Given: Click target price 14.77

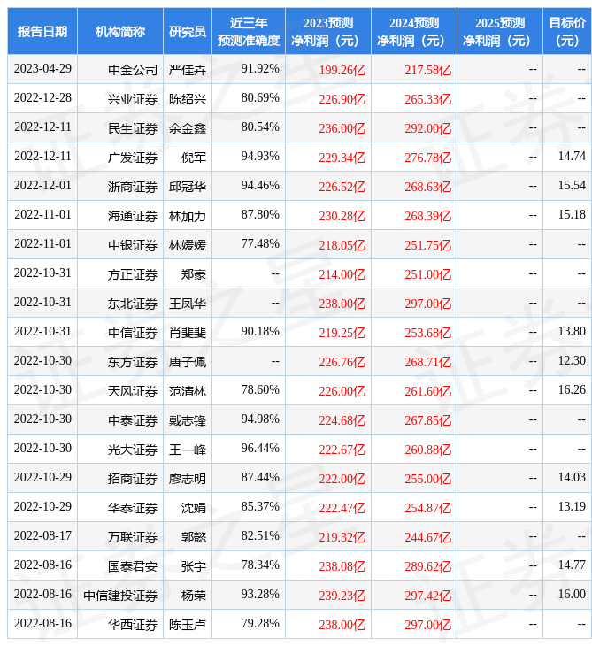Looking at the screenshot, I should coord(572,565).
